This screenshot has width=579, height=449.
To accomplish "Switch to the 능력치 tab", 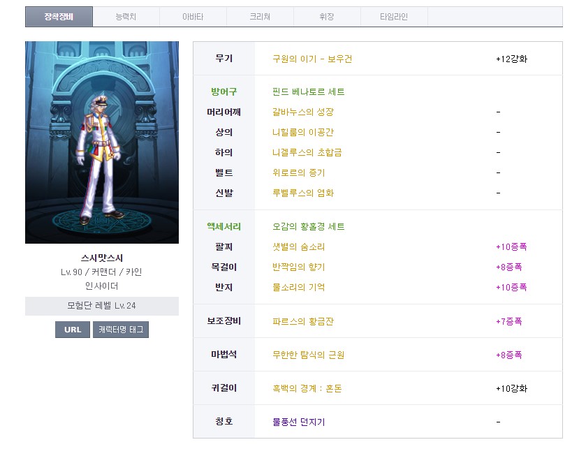I will tap(126, 17).
